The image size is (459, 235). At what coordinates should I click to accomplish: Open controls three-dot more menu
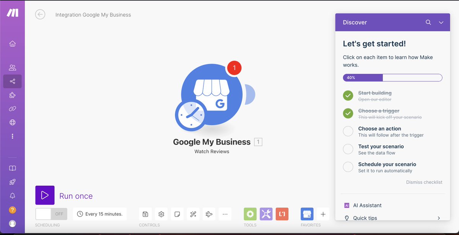225,214
